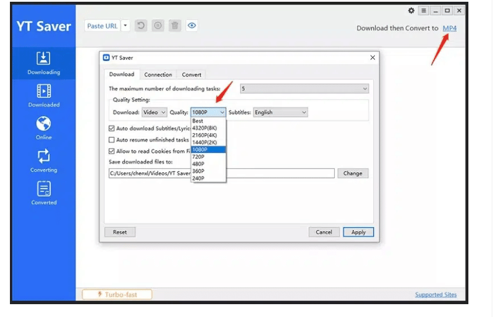The height and width of the screenshot is (317, 497).
Task: Switch to the Connection tab
Action: [x=158, y=75]
